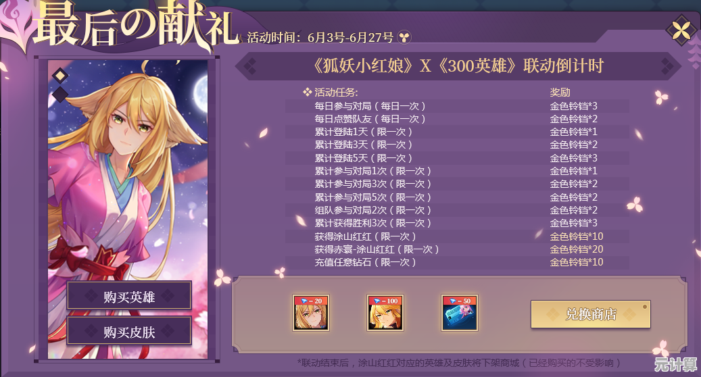Select the 累计登陆5天 task row
Viewport: 701px width, 377px height.
pos(458,158)
